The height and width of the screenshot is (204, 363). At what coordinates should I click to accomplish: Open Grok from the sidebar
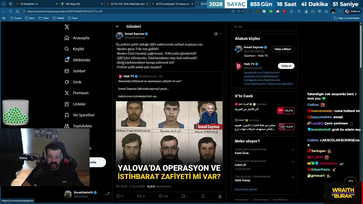point(73,82)
